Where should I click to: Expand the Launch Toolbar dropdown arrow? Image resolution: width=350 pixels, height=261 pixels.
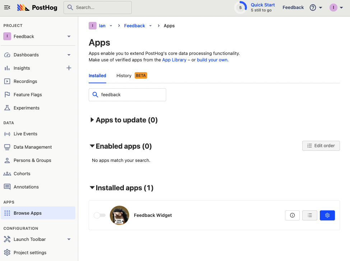point(69,239)
